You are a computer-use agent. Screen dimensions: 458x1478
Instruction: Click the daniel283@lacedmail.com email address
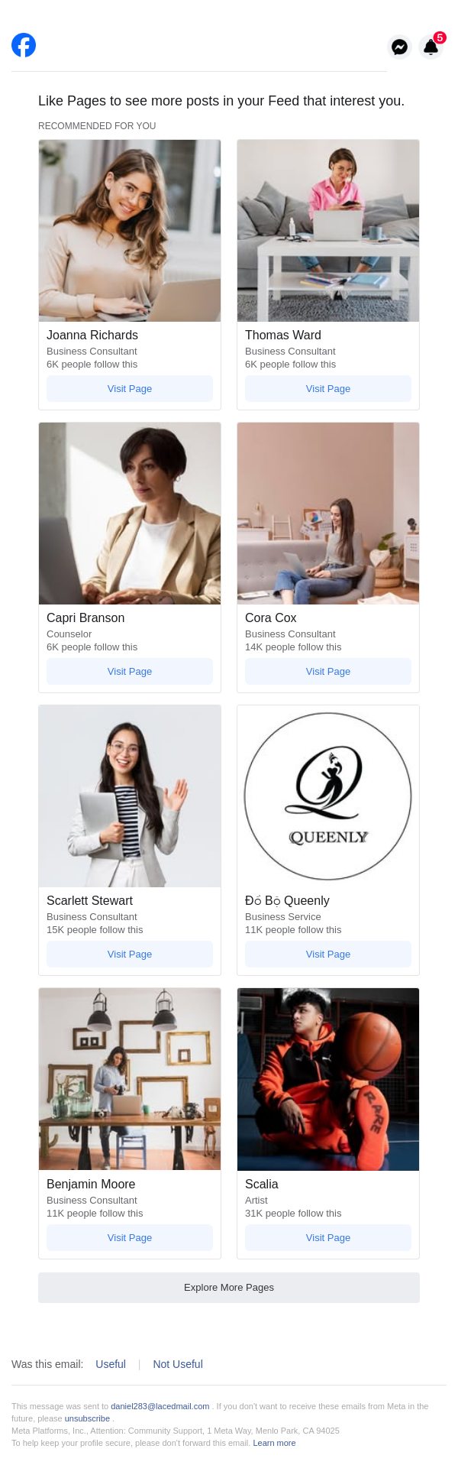[x=160, y=1406]
